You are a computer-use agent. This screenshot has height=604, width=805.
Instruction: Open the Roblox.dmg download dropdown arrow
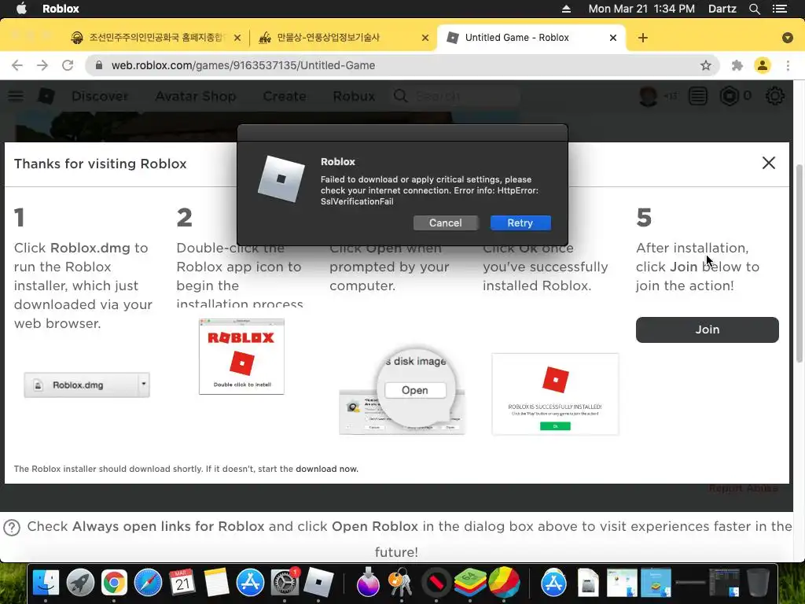(x=144, y=384)
